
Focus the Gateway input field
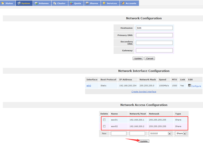pos(154,50)
